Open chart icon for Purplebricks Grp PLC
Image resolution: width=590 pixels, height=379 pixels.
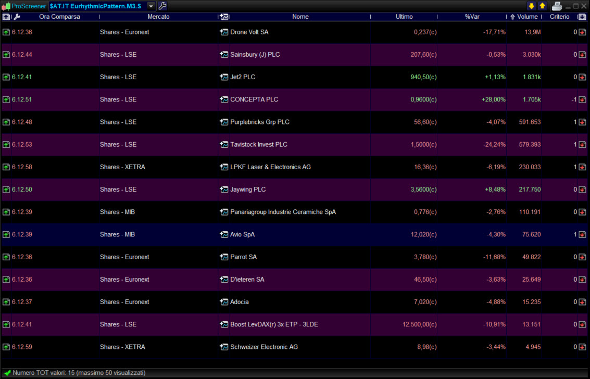(224, 122)
